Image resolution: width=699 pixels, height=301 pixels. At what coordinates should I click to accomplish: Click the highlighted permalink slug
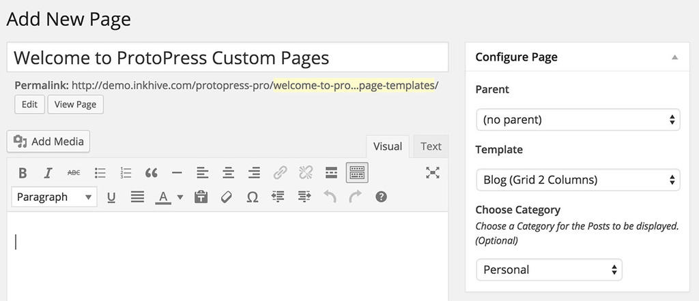point(354,85)
